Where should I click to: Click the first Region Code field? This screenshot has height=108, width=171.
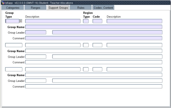tap(97, 21)
